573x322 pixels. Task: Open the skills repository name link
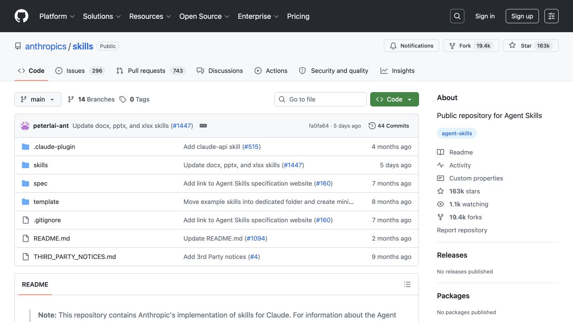tap(83, 46)
